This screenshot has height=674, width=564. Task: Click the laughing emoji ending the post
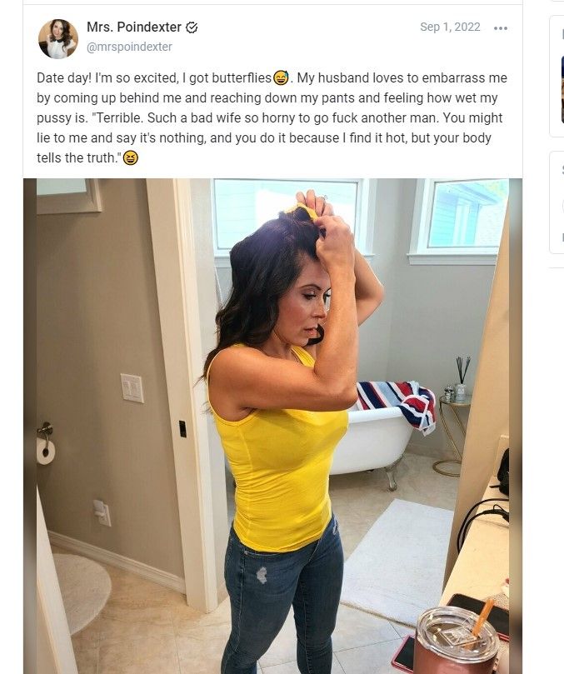(131, 158)
